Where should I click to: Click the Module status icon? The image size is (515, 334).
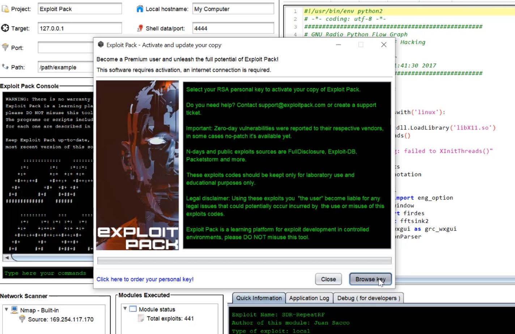pyautogui.click(x=133, y=309)
